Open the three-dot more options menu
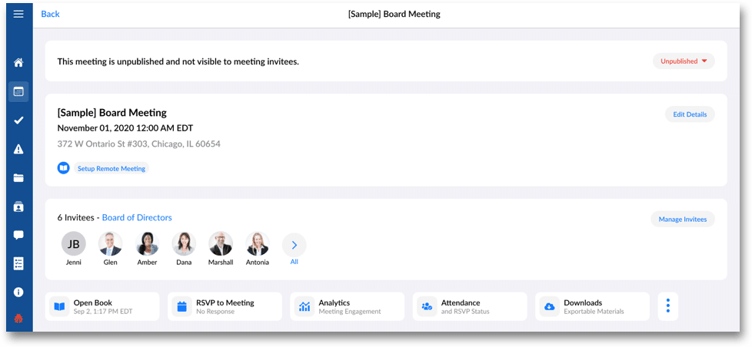752x347 pixels. click(x=667, y=306)
